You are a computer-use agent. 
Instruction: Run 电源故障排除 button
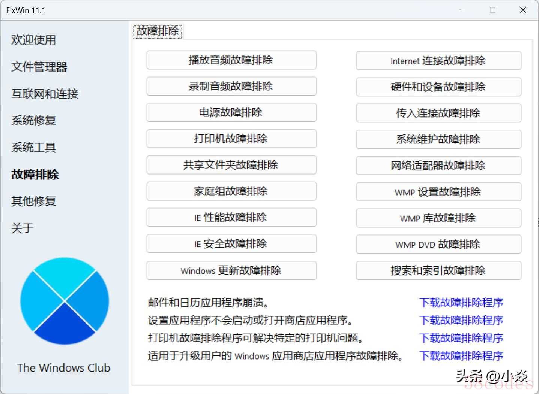(231, 113)
